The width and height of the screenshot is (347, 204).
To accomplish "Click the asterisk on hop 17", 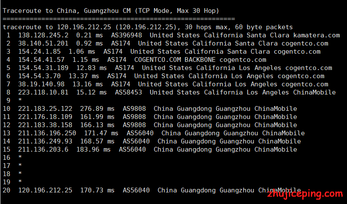I will point(20,165).
